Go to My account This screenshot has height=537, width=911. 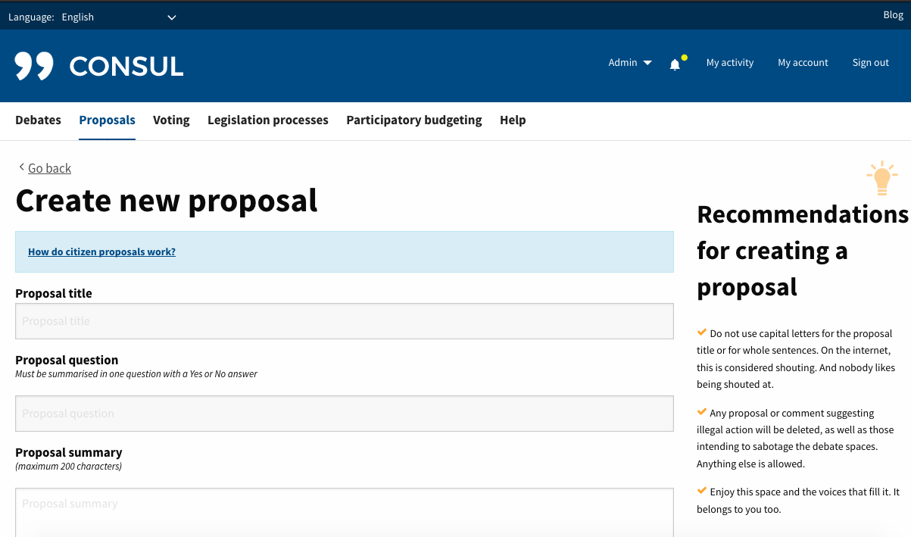pyautogui.click(x=803, y=63)
